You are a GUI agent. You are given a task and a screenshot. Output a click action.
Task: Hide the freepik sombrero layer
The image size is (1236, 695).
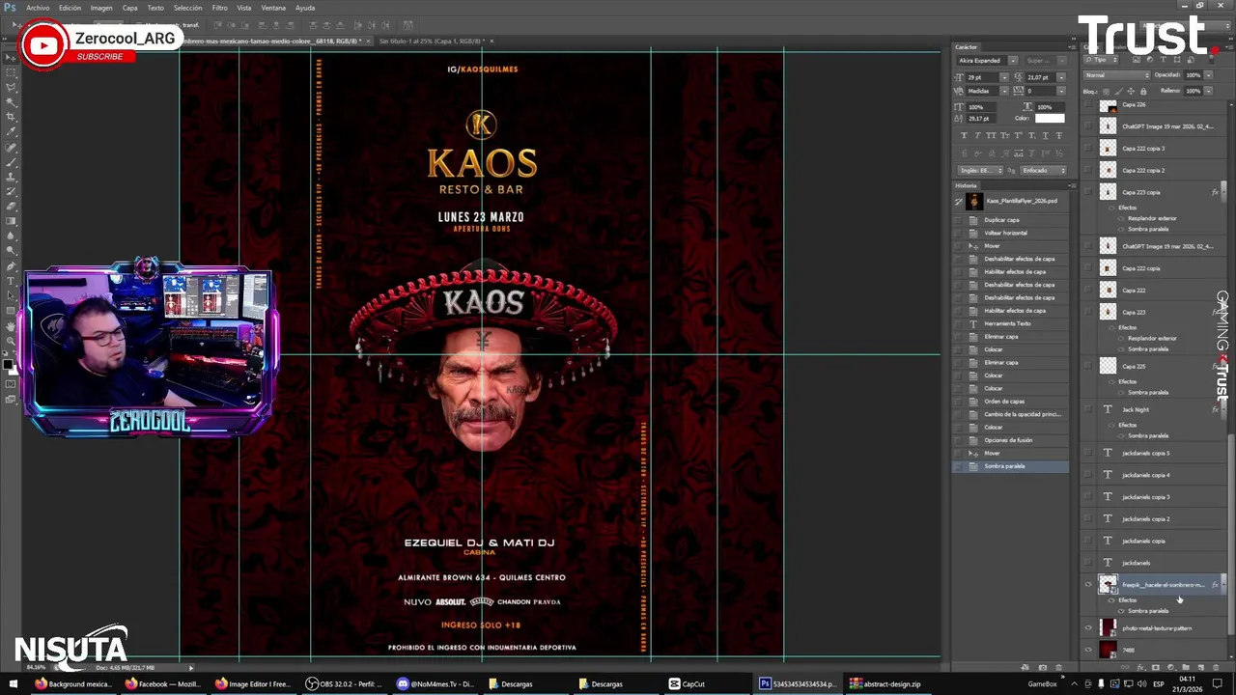tap(1088, 584)
